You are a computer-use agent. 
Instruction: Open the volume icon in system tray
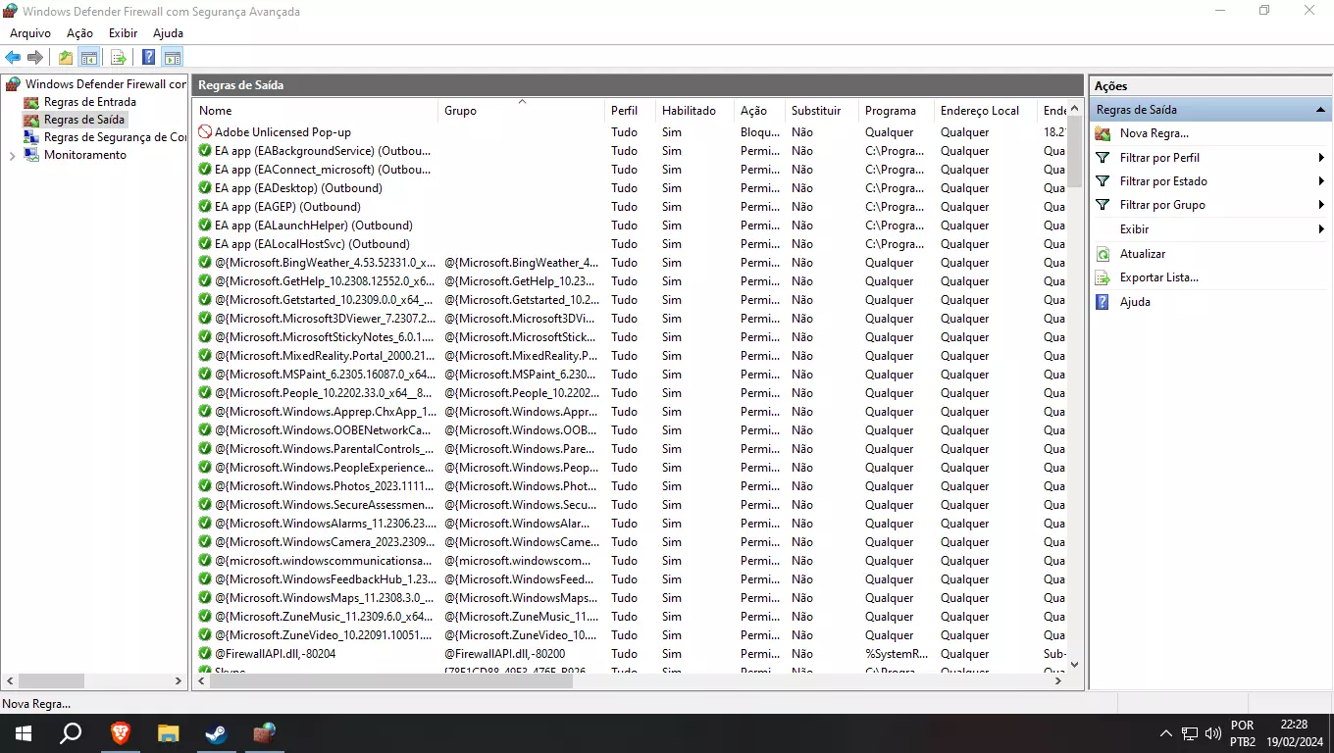[x=1213, y=733]
